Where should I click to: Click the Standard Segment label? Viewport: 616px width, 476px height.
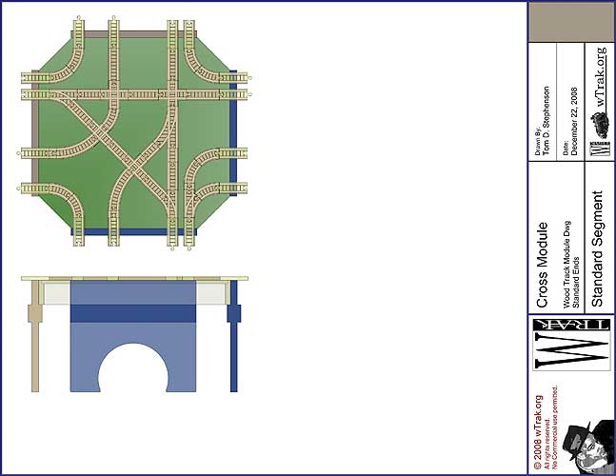599,249
